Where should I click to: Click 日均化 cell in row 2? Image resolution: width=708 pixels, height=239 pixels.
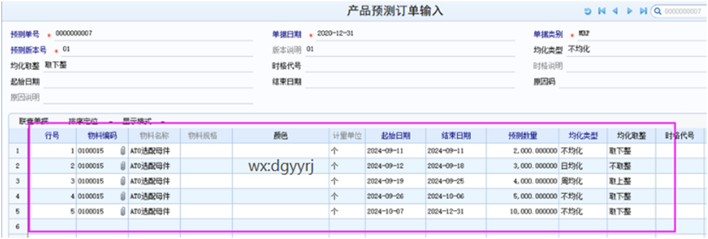[x=583, y=166]
